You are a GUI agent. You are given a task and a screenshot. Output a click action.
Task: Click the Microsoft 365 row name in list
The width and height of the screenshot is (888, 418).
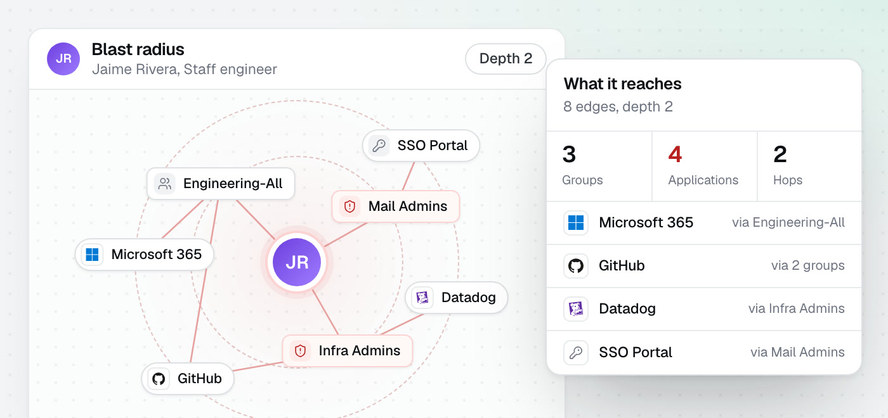[646, 223]
